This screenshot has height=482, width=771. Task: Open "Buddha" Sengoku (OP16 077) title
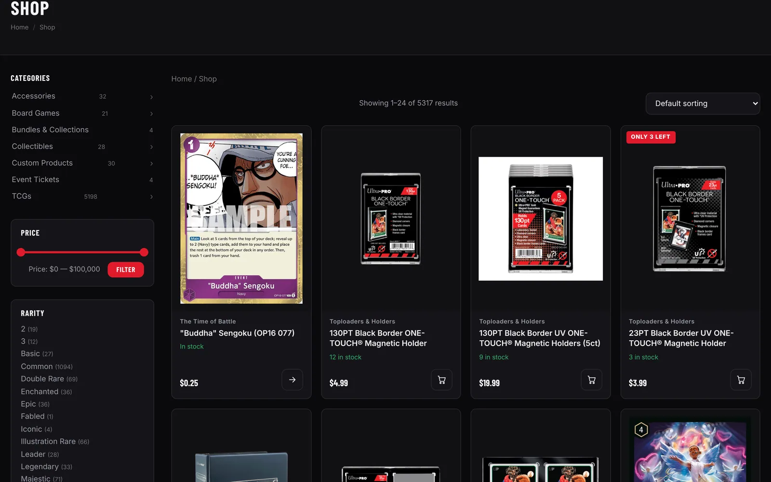(237, 333)
